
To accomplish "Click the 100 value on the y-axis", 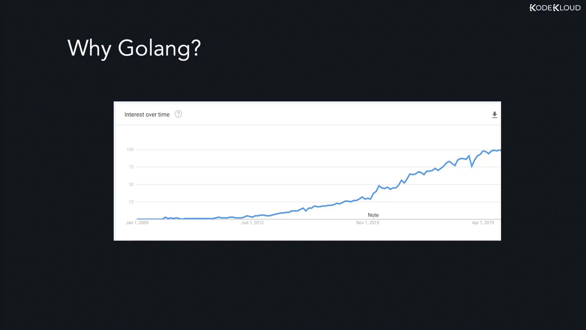I will pos(130,149).
